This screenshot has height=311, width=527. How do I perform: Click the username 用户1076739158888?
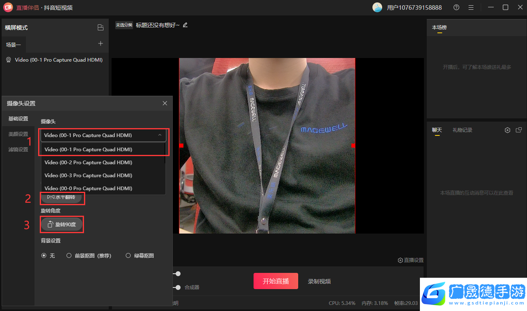coord(414,8)
